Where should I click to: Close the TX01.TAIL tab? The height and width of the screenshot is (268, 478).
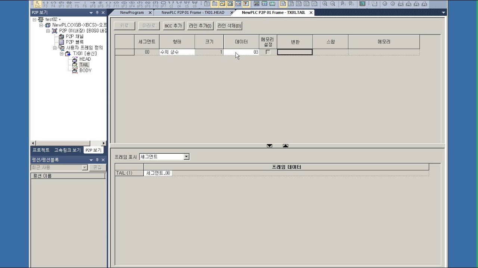click(x=311, y=13)
